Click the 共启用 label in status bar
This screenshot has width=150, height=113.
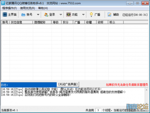pyautogui.click(x=90, y=110)
